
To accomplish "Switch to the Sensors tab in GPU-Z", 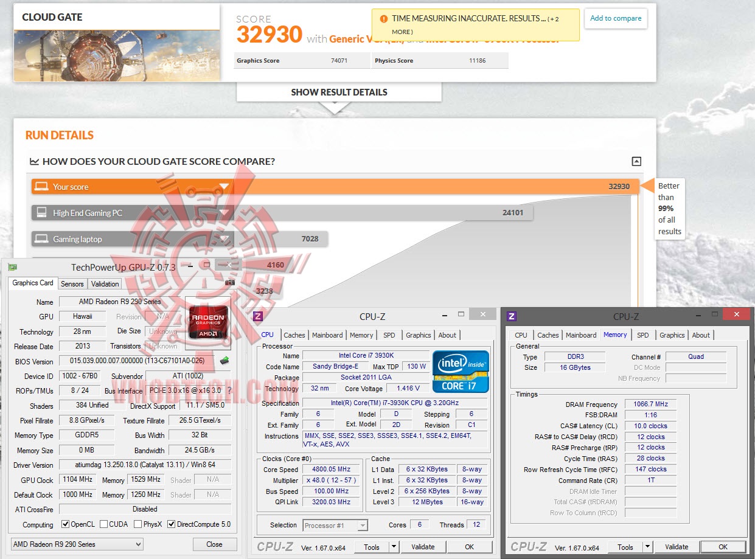I will pyautogui.click(x=72, y=284).
